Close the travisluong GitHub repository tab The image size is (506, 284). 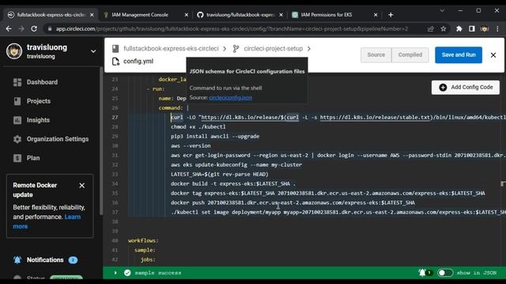coord(281,15)
